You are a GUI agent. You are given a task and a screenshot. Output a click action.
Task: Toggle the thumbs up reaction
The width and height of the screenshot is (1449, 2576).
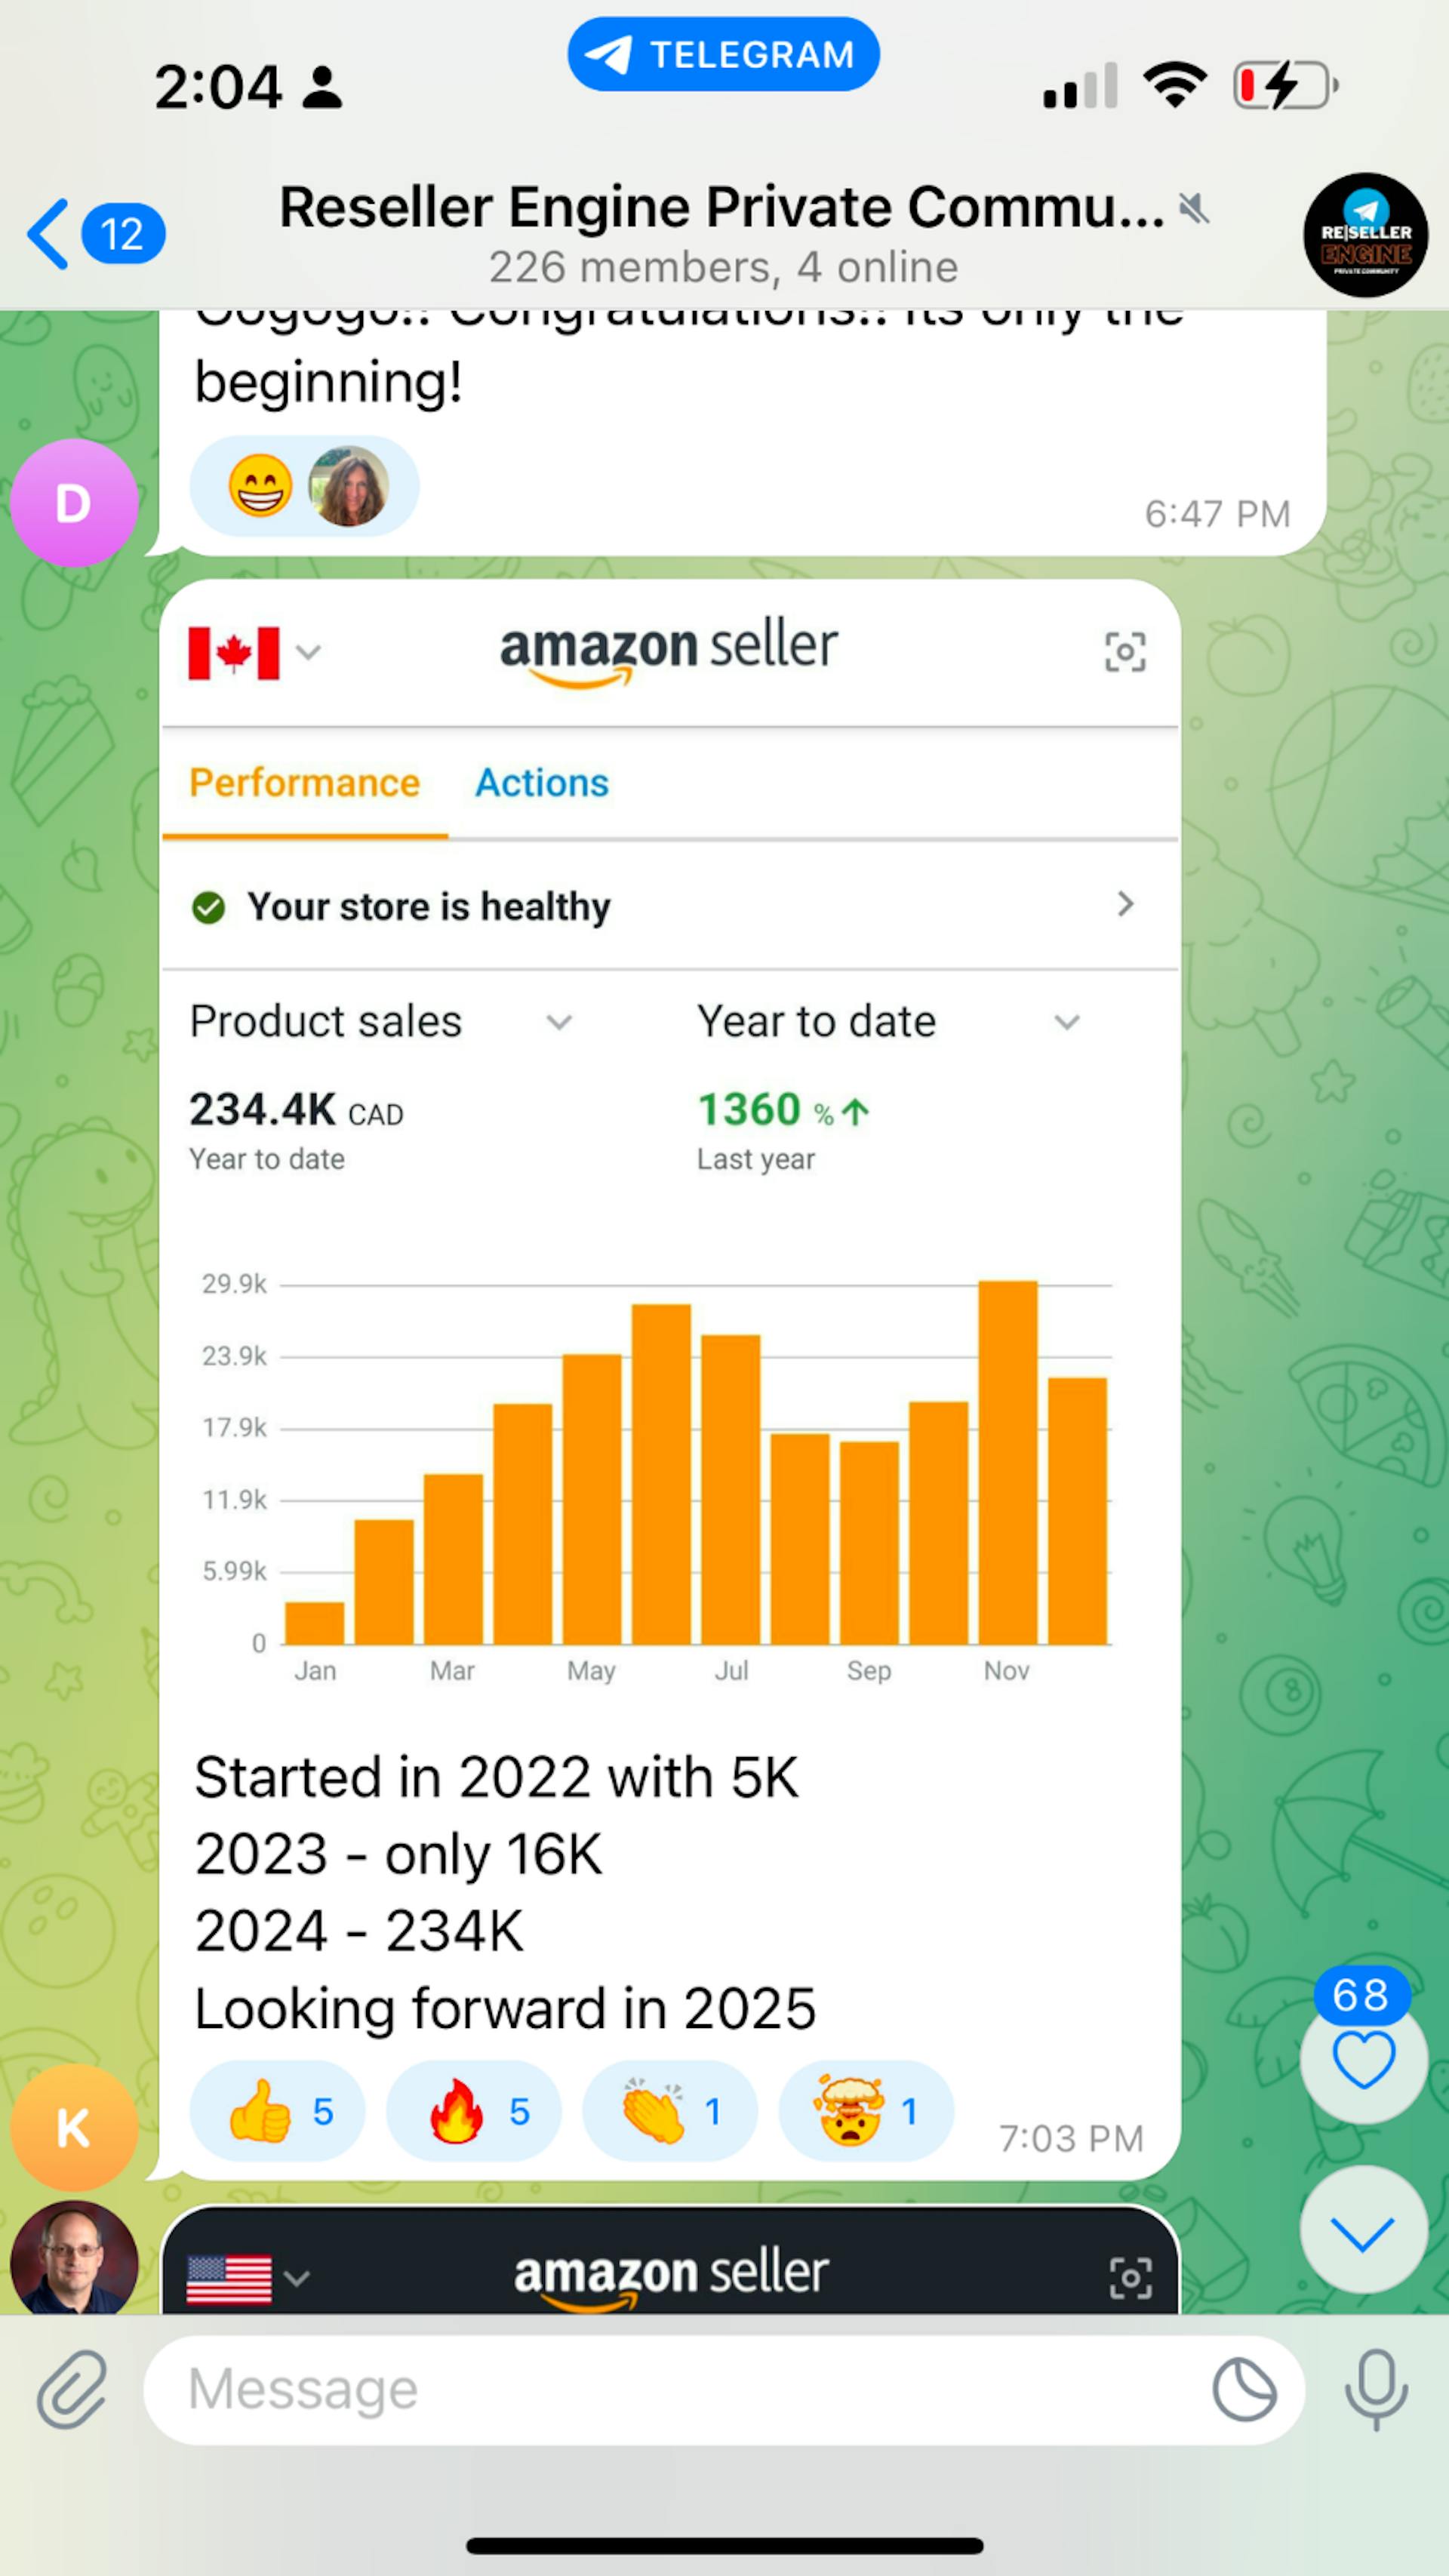277,2111
